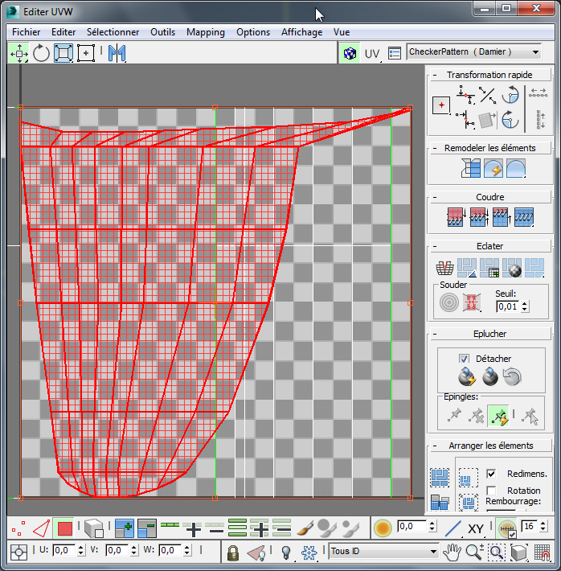
Task: Click the Shrink selection icon with minus
Action: 147,528
